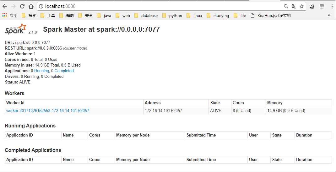Open the studying bookmark folder
The height and width of the screenshot is (172, 336).
[218, 15]
